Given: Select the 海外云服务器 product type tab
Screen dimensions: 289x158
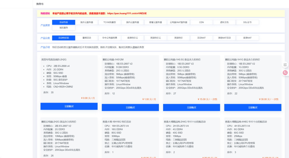Looking at the screenshot, I should pos(87,22).
